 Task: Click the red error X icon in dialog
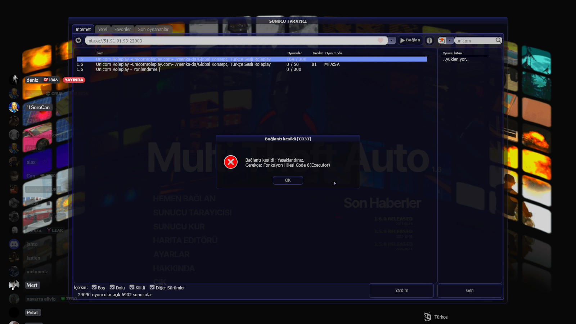click(x=231, y=162)
